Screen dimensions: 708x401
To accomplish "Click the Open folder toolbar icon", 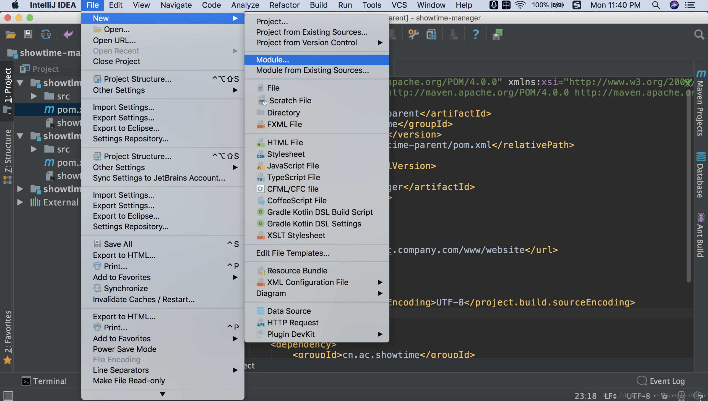I will tap(11, 35).
